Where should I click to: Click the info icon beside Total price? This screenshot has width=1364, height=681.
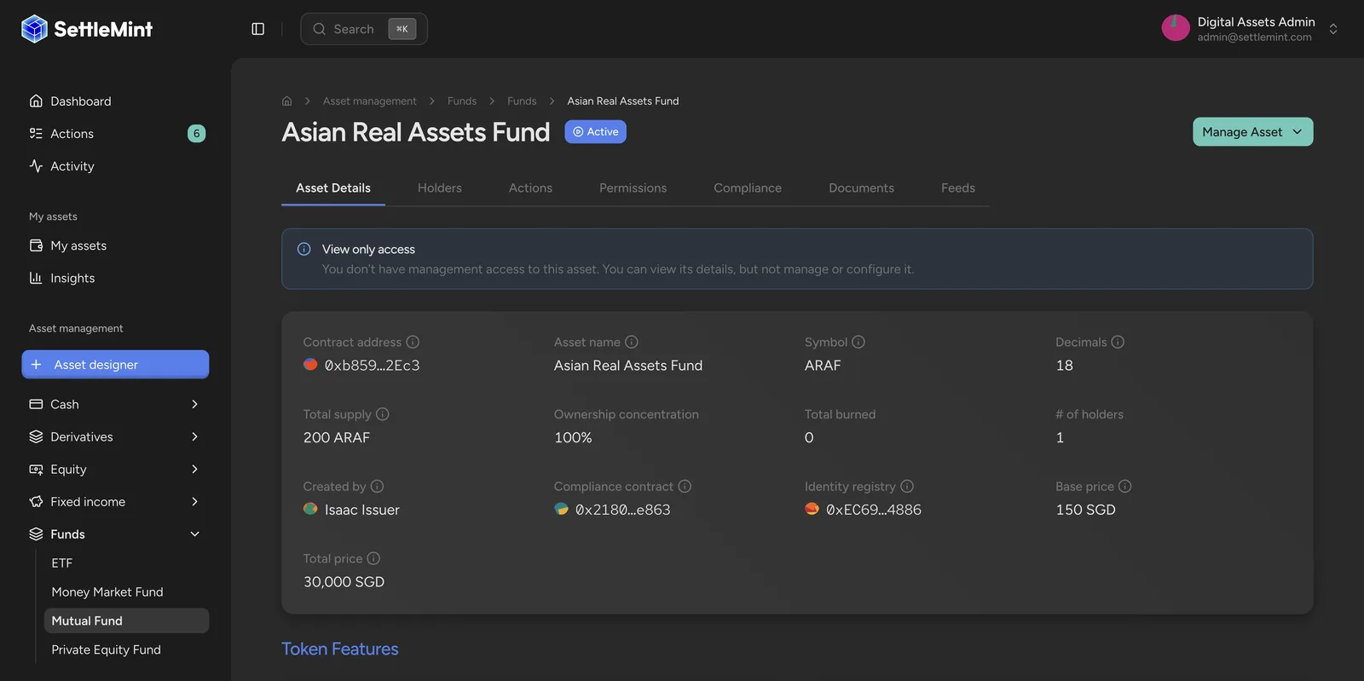(373, 559)
